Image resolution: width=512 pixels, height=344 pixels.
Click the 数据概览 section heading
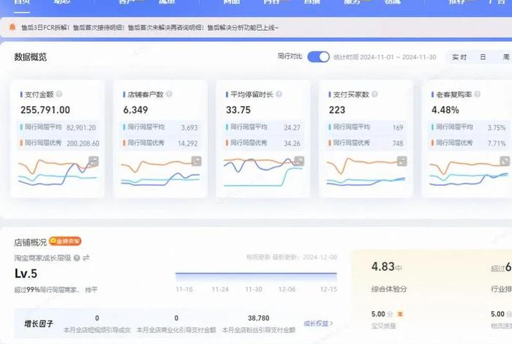tap(31, 57)
